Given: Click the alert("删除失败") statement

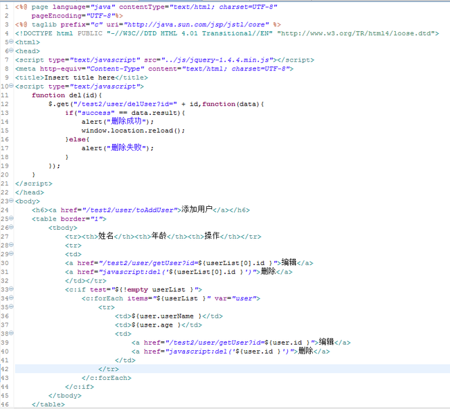Looking at the screenshot, I should [118, 147].
